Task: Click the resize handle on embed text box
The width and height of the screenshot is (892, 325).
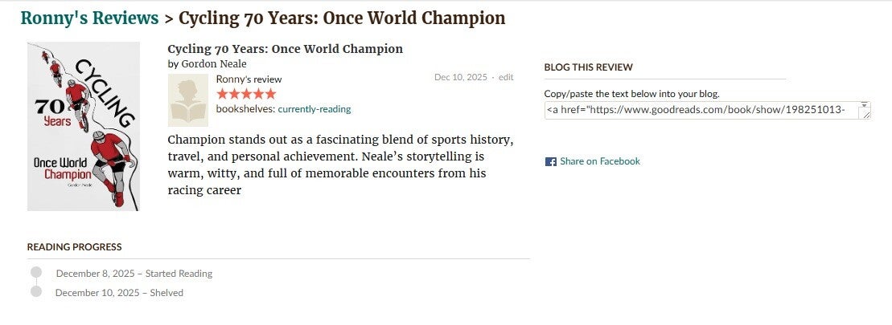Action: tap(866, 116)
